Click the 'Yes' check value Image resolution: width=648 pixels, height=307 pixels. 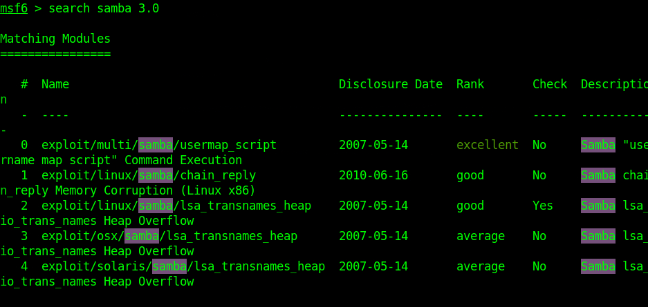[543, 206]
